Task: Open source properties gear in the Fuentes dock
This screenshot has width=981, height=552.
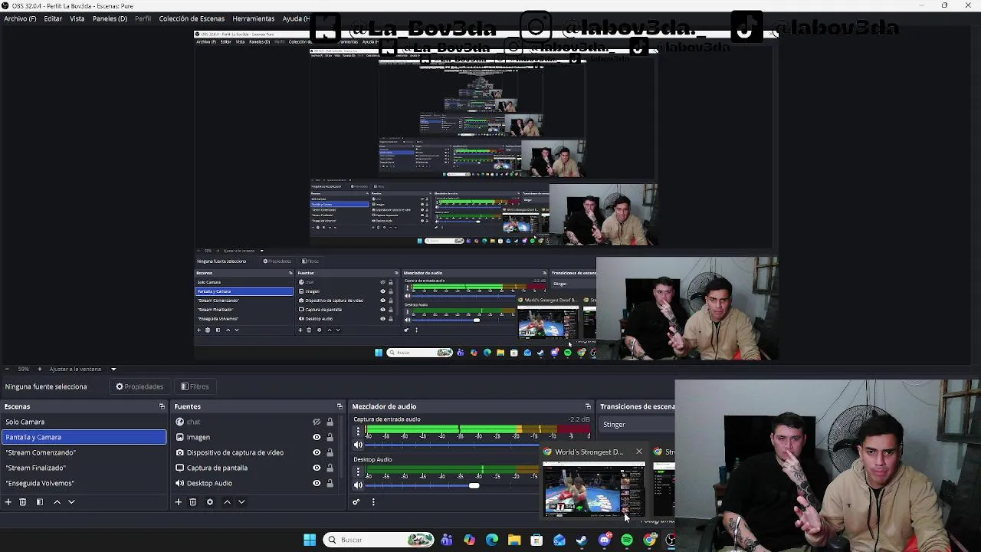Action: point(210,502)
